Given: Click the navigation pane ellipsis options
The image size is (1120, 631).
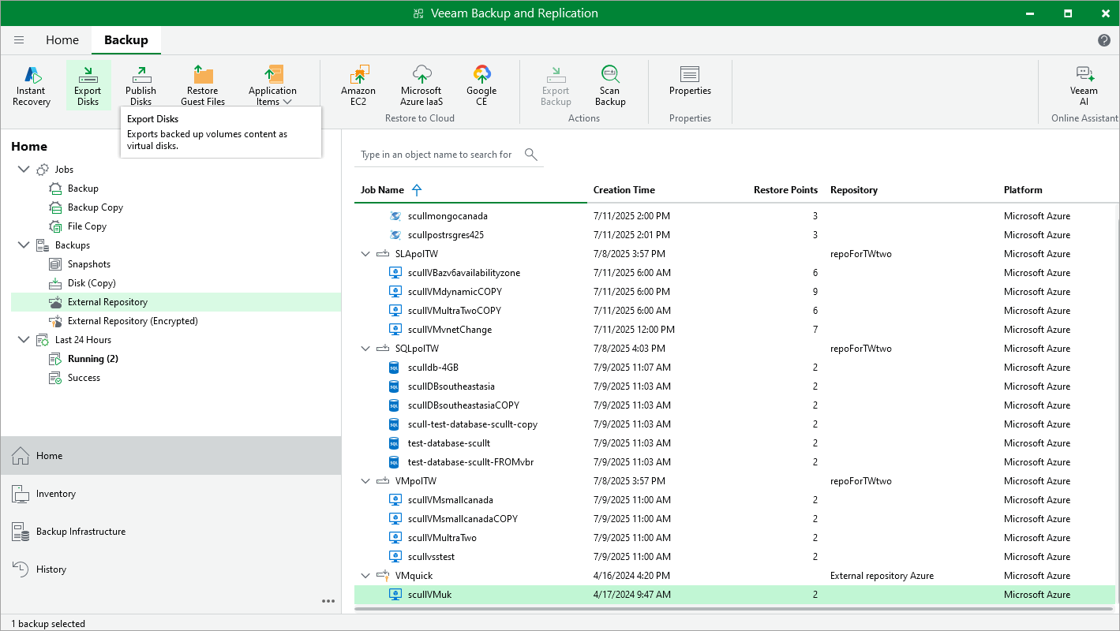Looking at the screenshot, I should coord(328,601).
